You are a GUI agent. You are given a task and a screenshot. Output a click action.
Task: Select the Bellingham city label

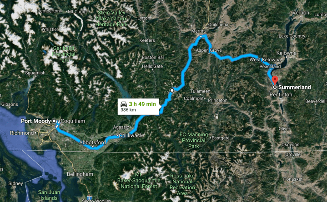point(80,174)
